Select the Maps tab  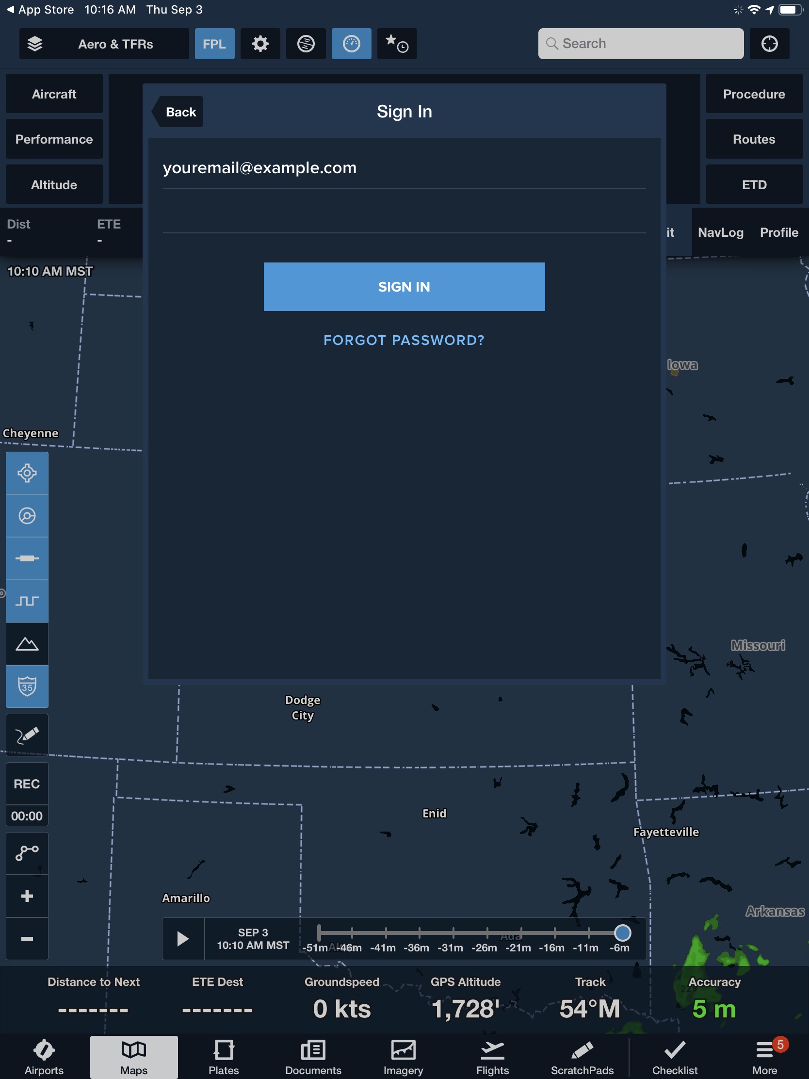click(134, 1058)
